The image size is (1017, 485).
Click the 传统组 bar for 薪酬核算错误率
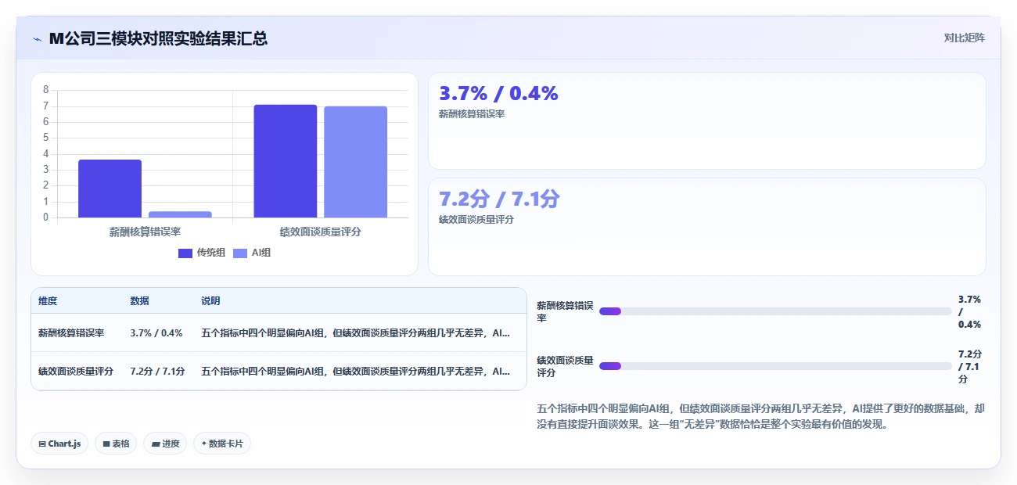[x=110, y=189]
